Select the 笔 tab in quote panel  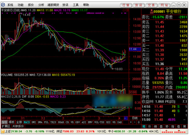[x=144, y=126]
